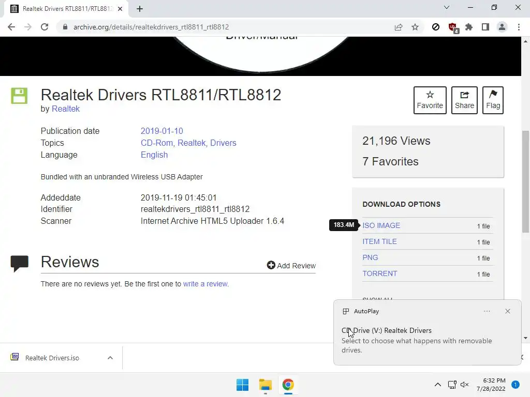Go back to the previous page
Viewport: 530px width, 397px height.
[11, 27]
